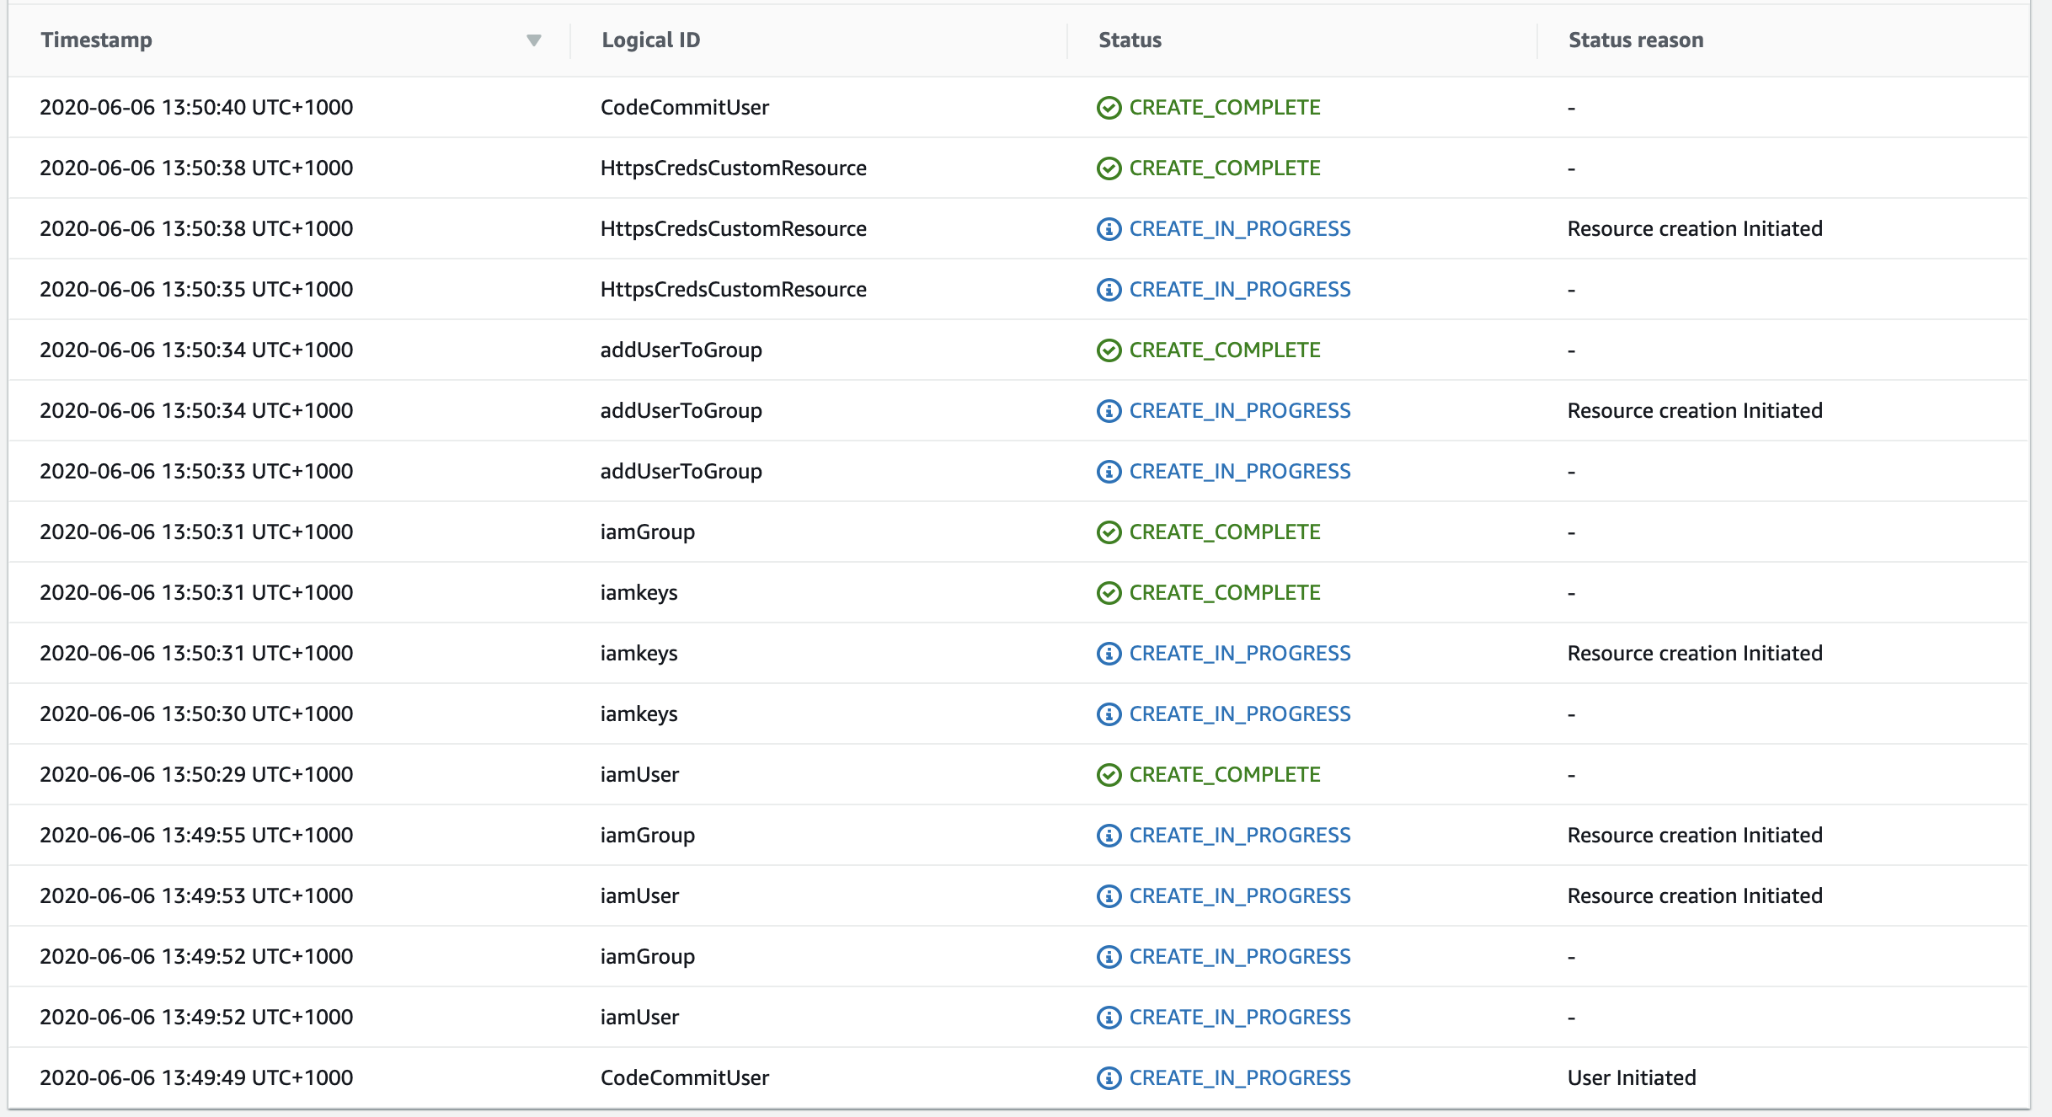Click green check icon for HttpsCredsCustomResource CREATE_COMPLETE
This screenshot has width=2052, height=1117.
click(x=1109, y=168)
